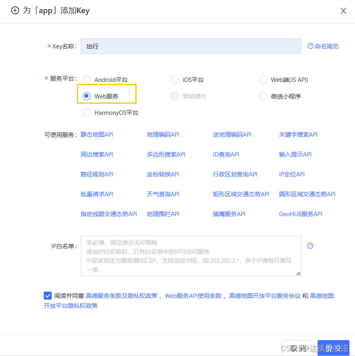Close the 添加Key dialog
This screenshot has width=355, height=356.
[x=343, y=11]
